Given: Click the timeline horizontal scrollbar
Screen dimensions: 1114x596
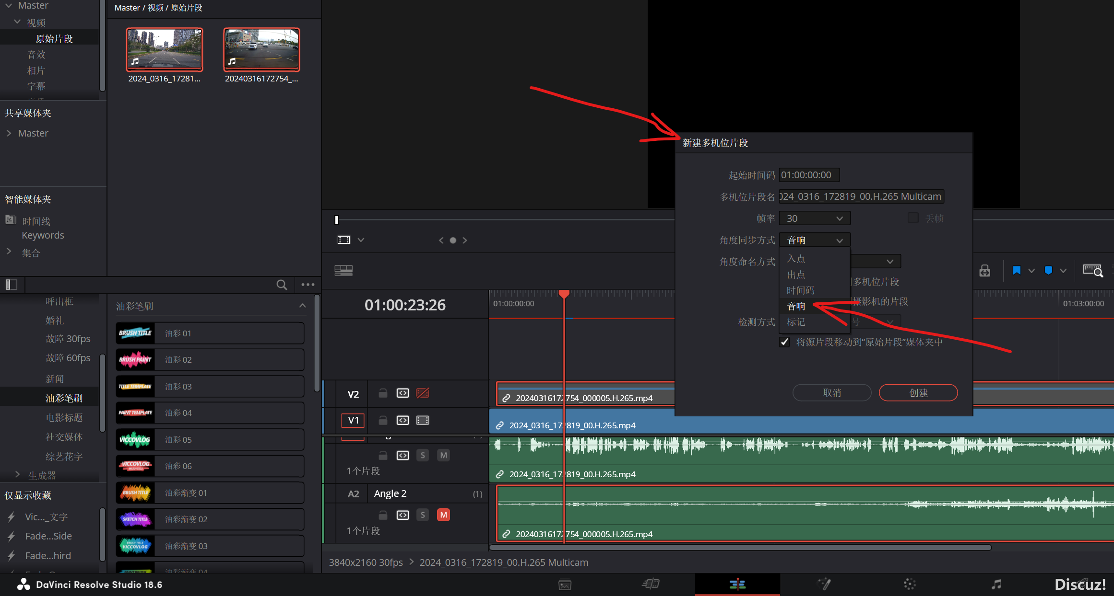Looking at the screenshot, I should point(740,547).
